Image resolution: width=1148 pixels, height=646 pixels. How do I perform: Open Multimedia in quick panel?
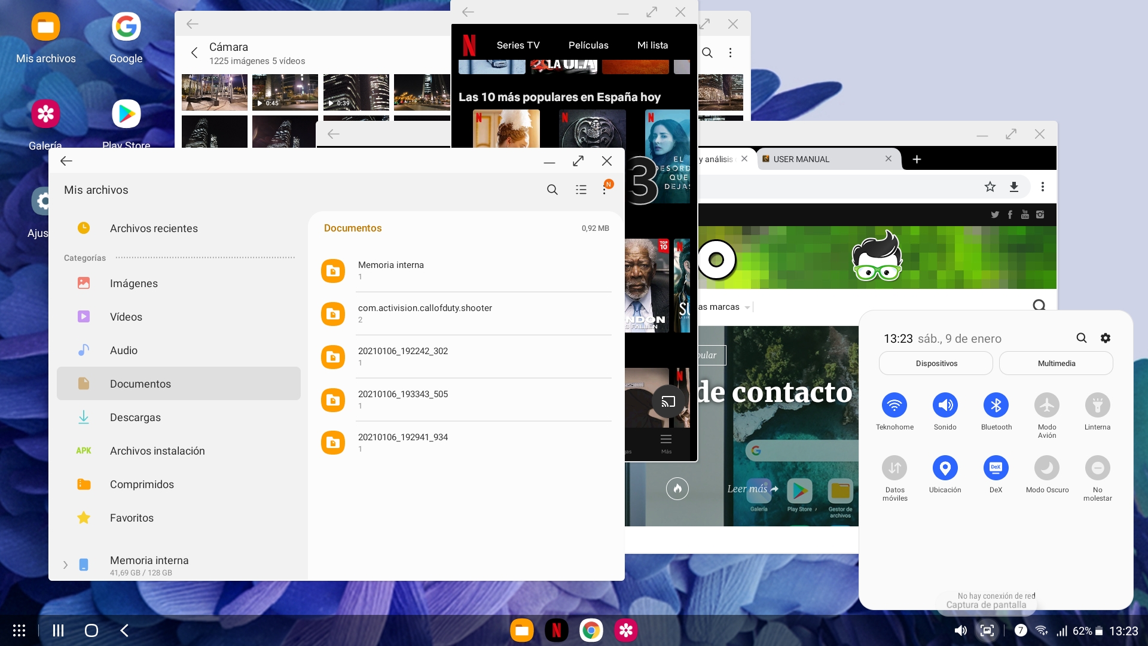1057,364
